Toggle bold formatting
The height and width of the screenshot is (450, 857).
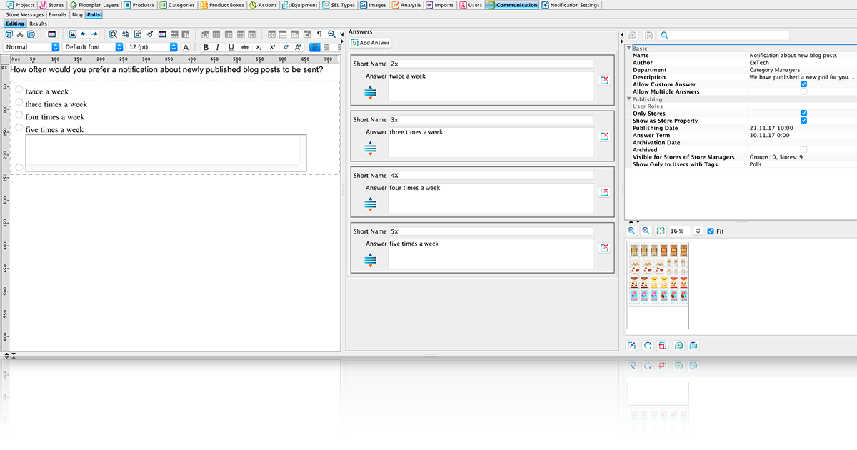(206, 47)
